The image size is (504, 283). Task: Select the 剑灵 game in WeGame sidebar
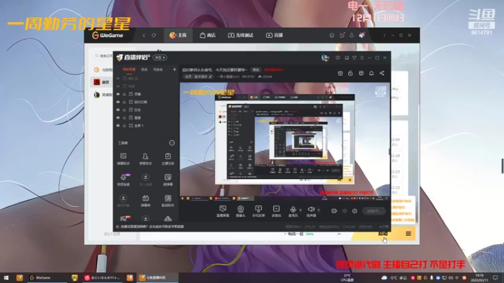[101, 82]
